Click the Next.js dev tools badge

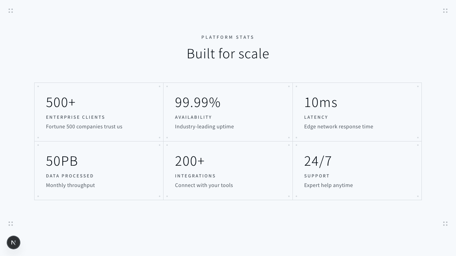click(14, 242)
